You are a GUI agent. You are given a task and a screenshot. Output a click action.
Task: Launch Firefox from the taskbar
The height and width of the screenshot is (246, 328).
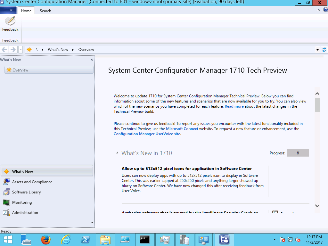point(45,240)
